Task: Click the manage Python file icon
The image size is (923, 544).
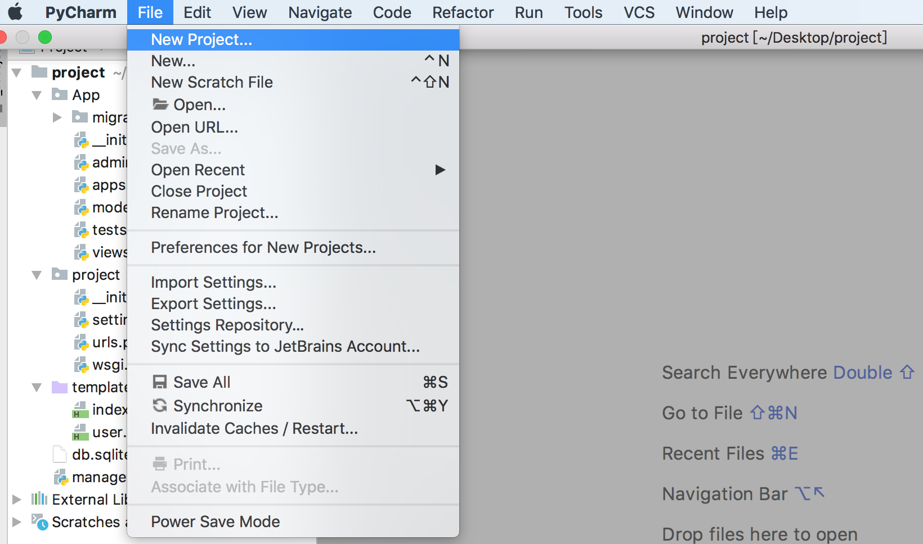Action: [x=60, y=477]
